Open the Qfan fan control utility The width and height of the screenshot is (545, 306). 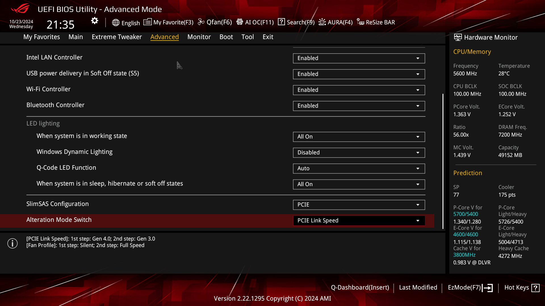click(215, 22)
